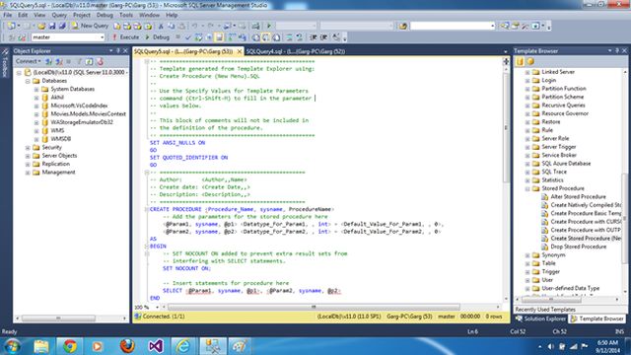631x355 pixels.
Task: Switch output to Results to Grid
Action: [266, 37]
